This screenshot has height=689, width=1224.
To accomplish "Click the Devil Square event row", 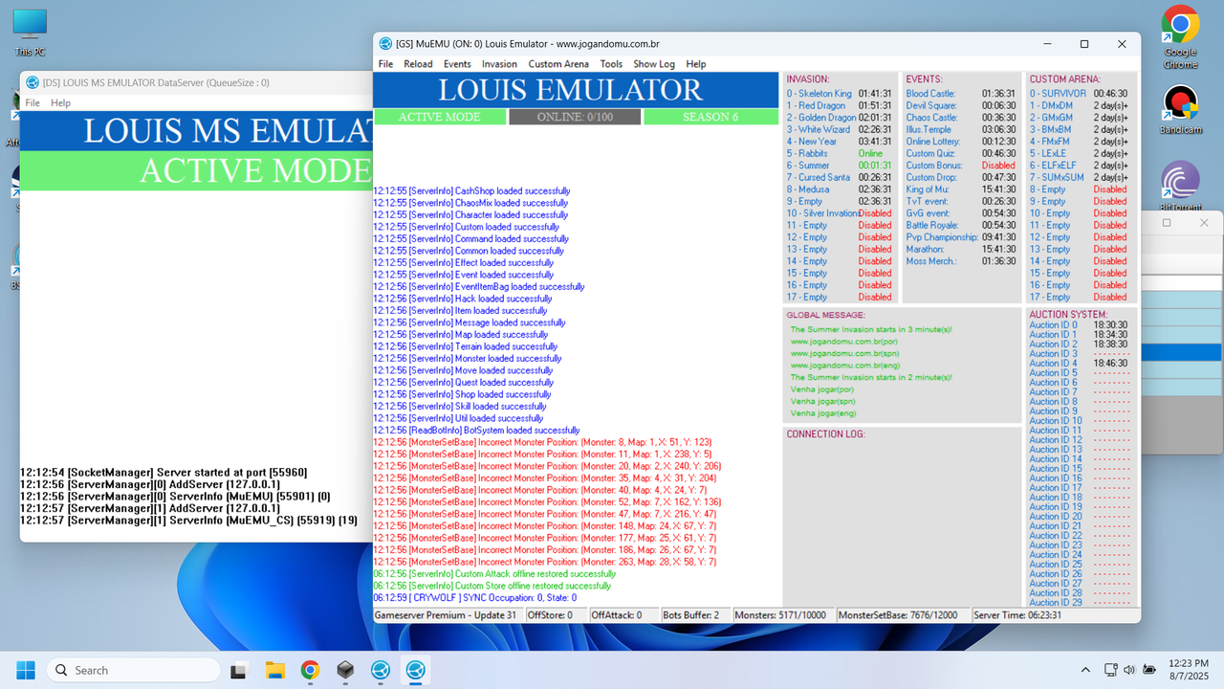I will click(961, 105).
